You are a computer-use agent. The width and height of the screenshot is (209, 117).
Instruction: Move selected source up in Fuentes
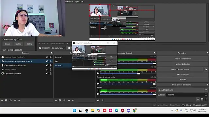tap(15, 100)
